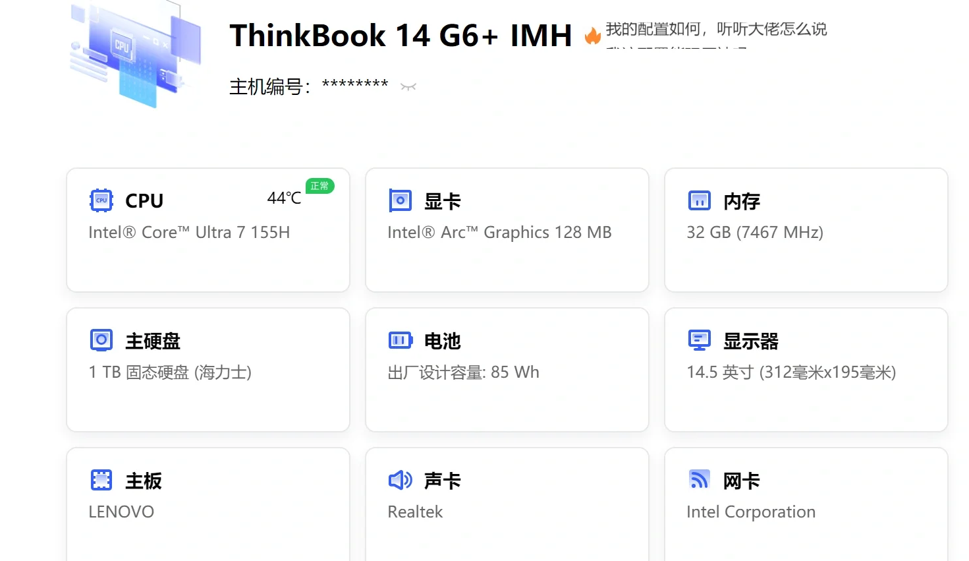This screenshot has height=561, width=969.
Task: Click the 声卡 card heading
Action: pyautogui.click(x=443, y=481)
